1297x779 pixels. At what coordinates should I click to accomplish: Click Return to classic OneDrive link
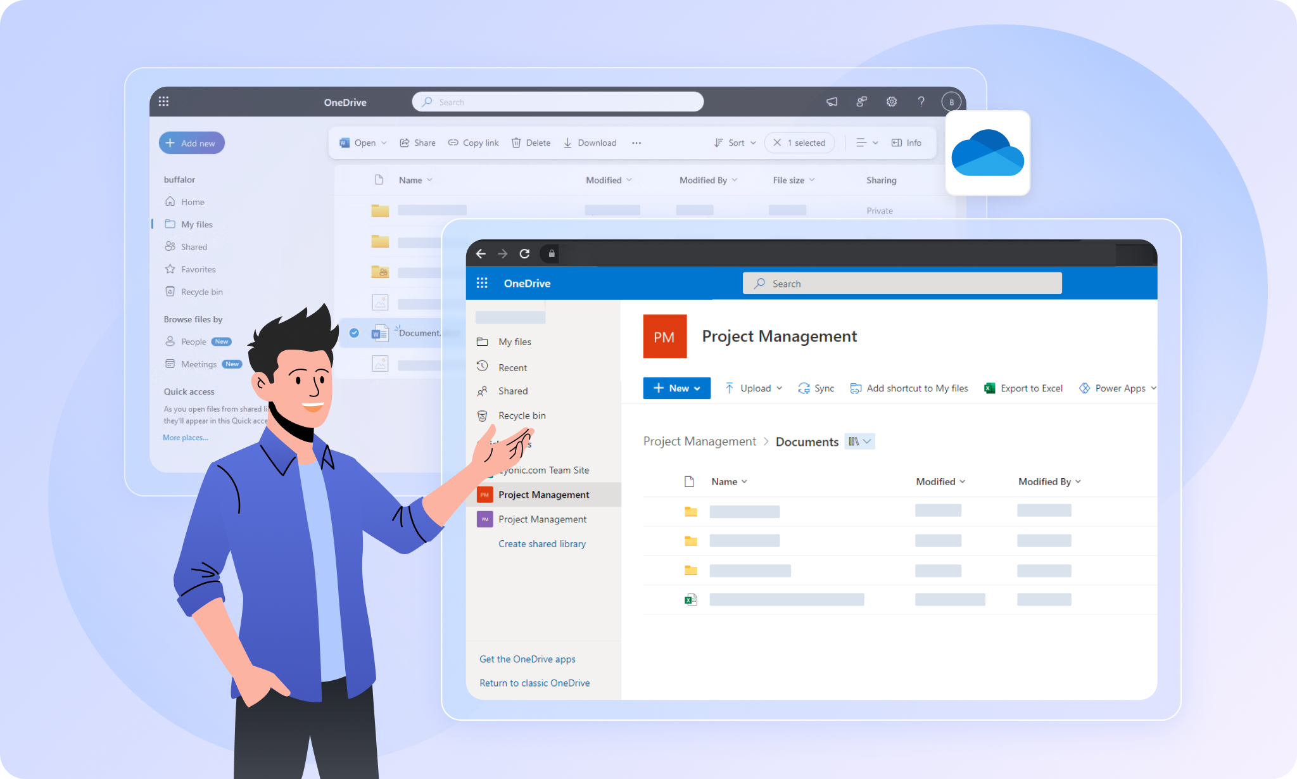pyautogui.click(x=535, y=683)
